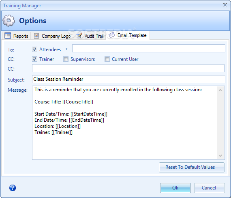Click the message scrollbar down arrow
The image size is (231, 198).
[220, 156]
